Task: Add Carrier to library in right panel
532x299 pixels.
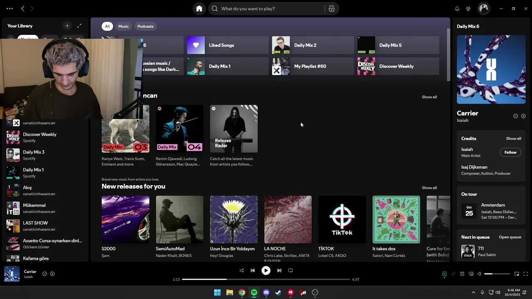Action: tap(523, 116)
